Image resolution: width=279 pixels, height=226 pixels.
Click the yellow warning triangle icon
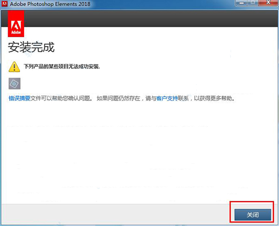(x=14, y=67)
